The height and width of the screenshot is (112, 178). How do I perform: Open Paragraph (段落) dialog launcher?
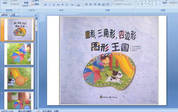(133, 10)
